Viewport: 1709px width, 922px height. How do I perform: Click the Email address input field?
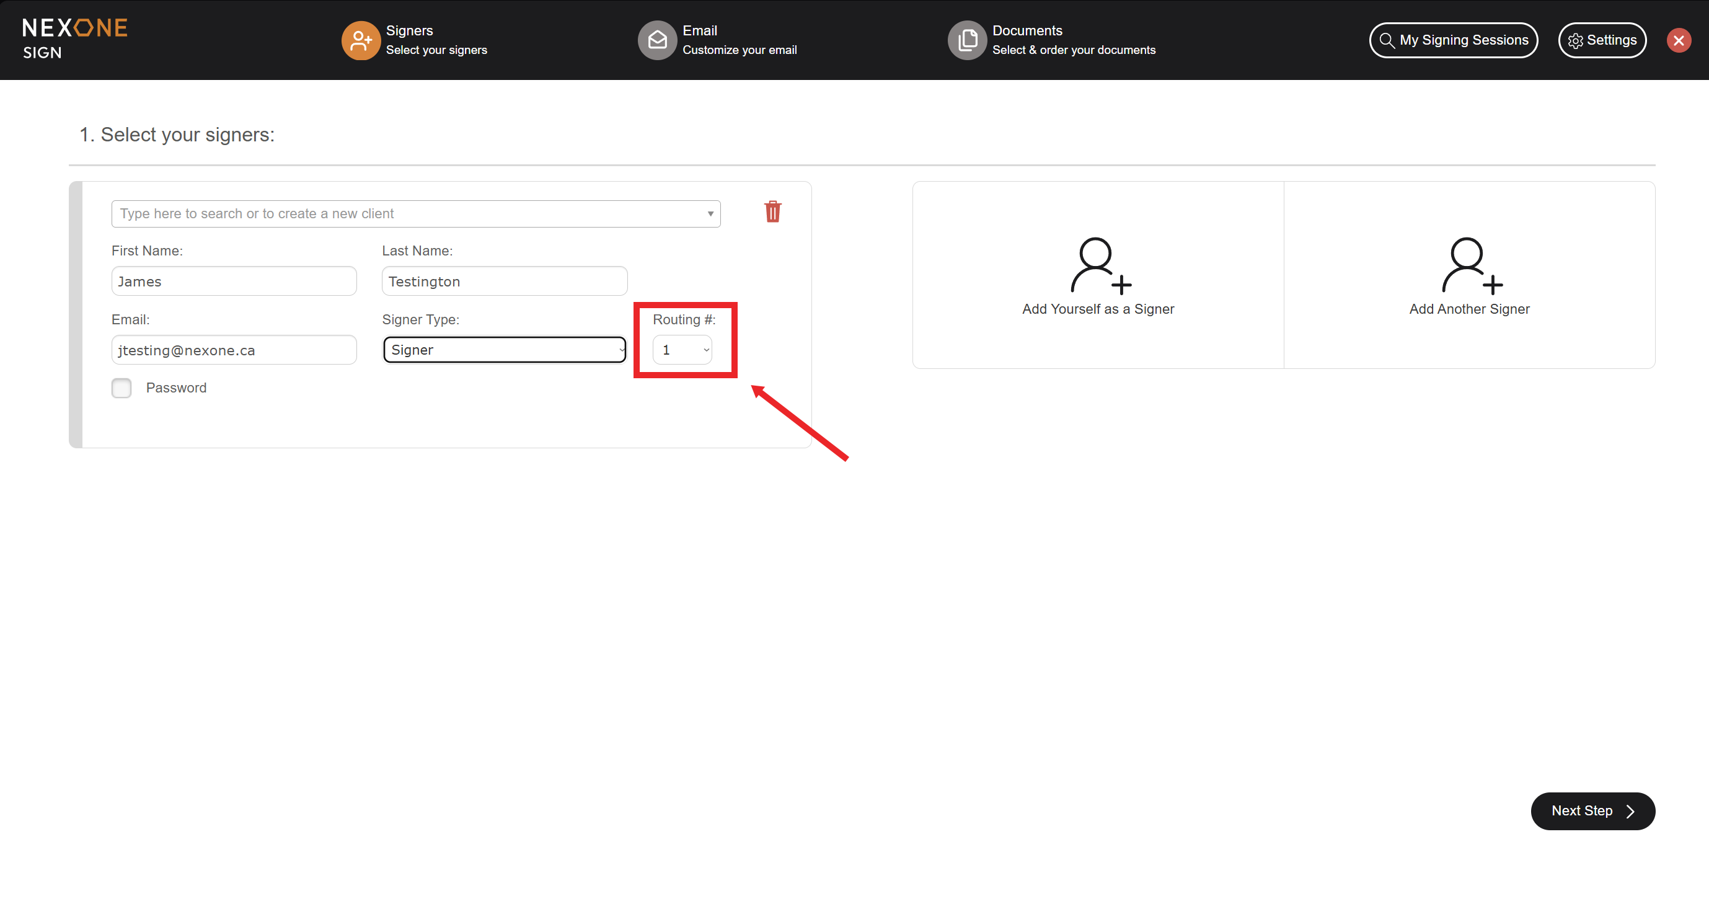click(x=234, y=350)
